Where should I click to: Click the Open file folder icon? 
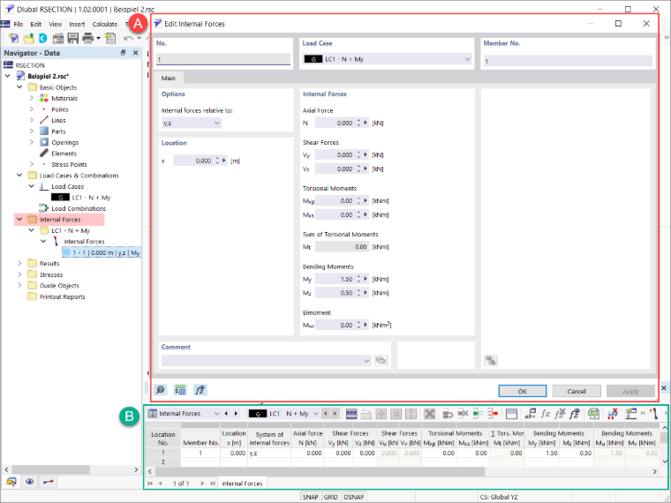28,38
